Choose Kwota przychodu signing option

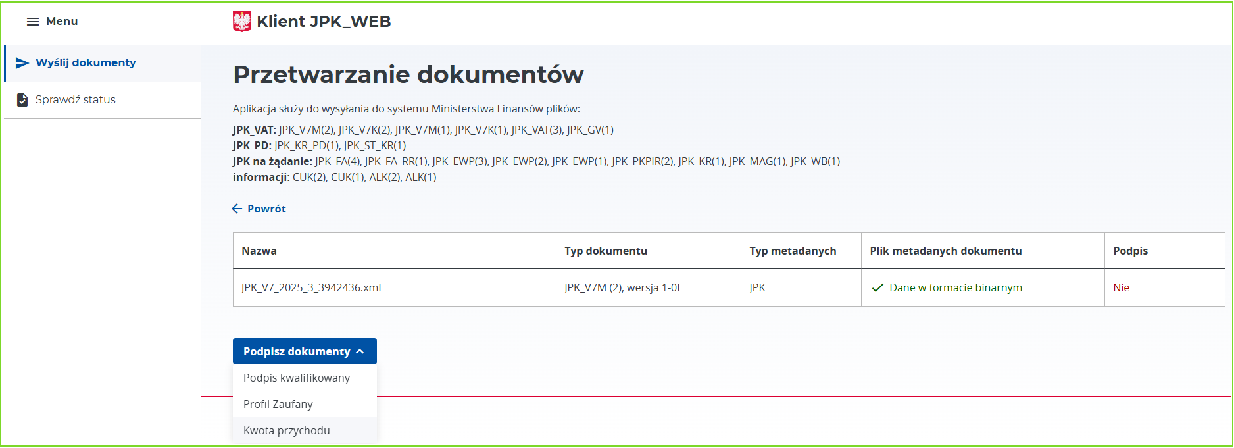point(305,430)
